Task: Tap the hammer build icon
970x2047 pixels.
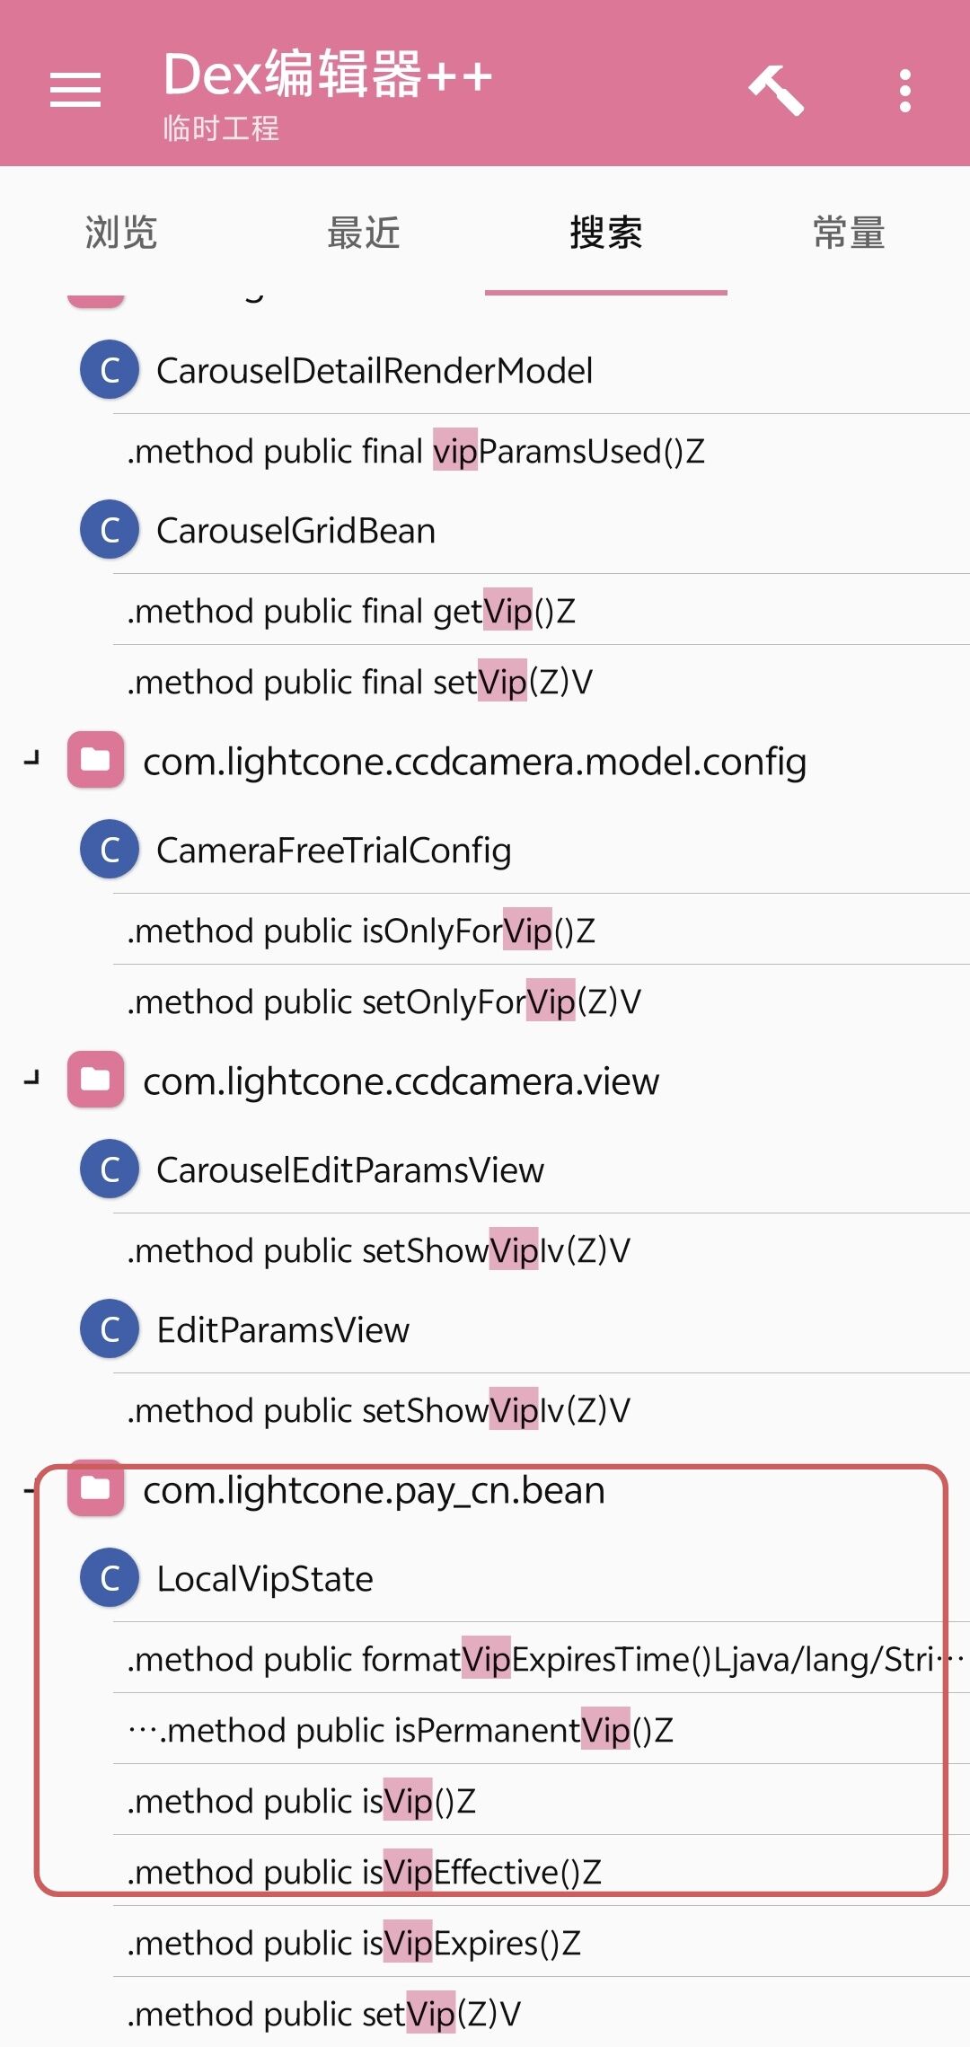Action: [777, 90]
